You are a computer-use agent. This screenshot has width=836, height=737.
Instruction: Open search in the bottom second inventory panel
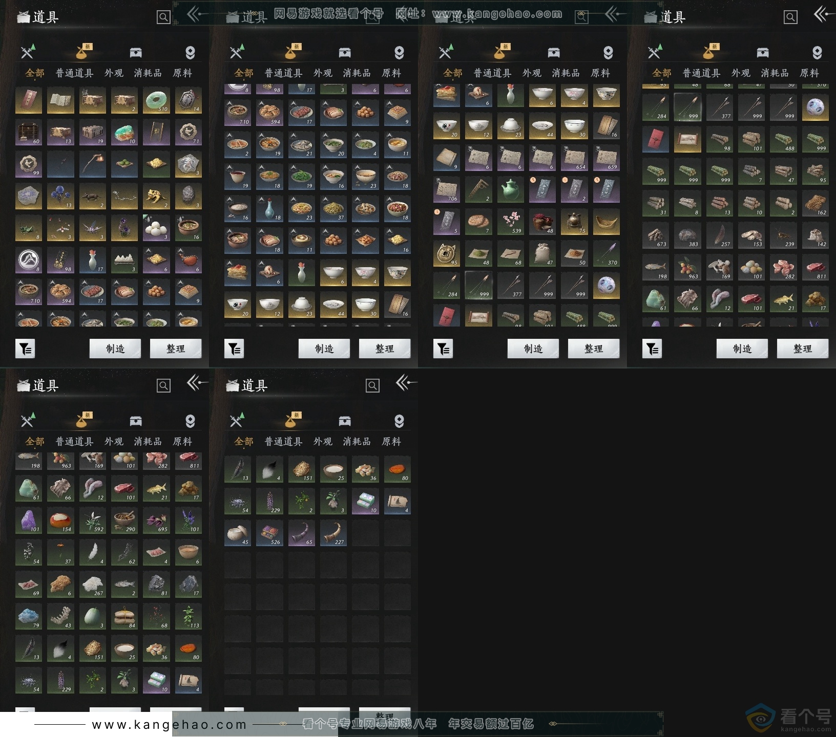pos(372,386)
